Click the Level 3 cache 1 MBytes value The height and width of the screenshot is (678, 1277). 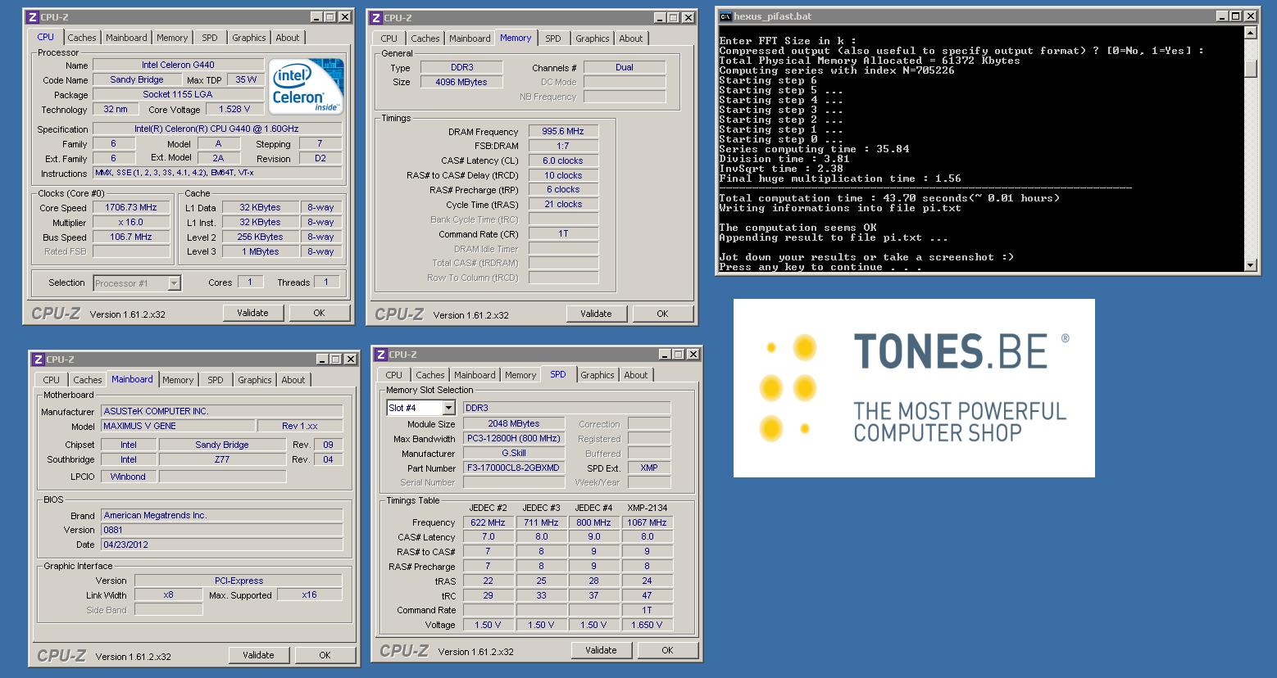tap(261, 252)
